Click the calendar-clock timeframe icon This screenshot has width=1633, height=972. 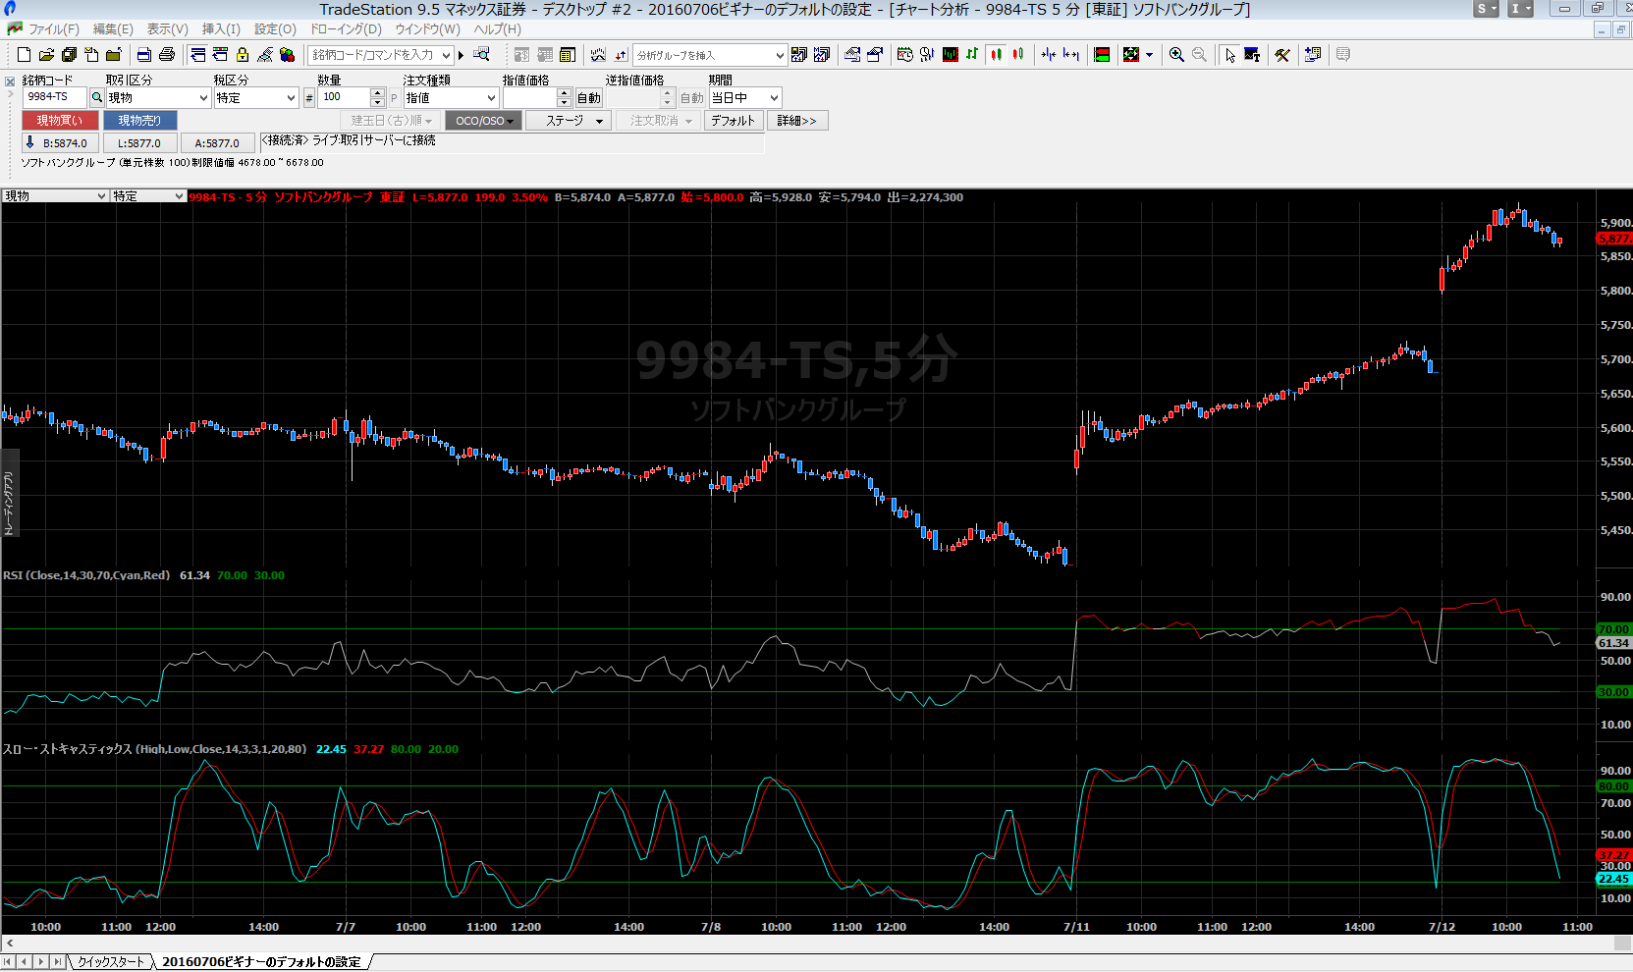tap(905, 55)
